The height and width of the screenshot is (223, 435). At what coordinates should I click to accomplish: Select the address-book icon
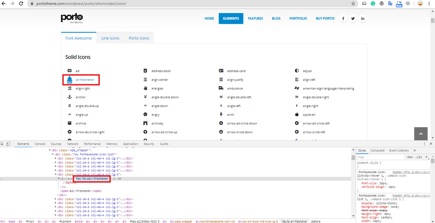(x=145, y=71)
